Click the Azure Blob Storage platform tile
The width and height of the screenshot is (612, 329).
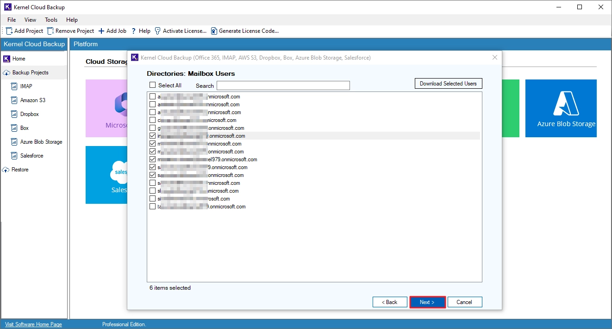[561, 108]
